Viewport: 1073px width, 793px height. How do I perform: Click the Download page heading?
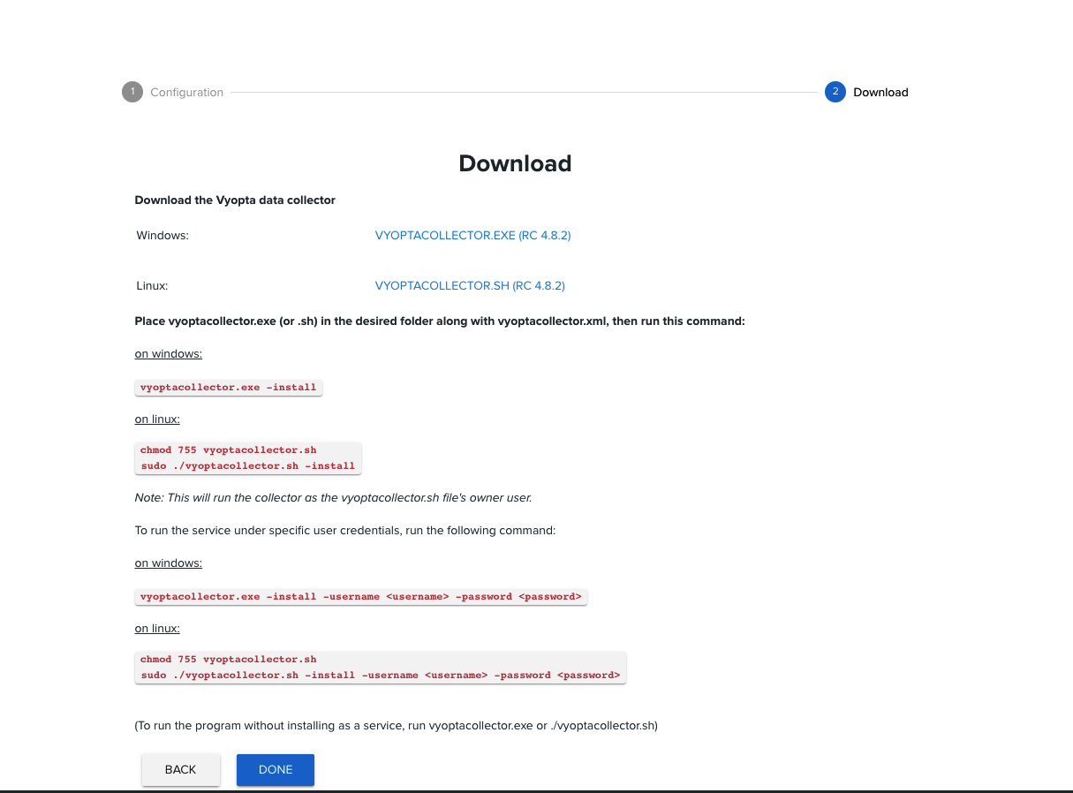coord(515,163)
